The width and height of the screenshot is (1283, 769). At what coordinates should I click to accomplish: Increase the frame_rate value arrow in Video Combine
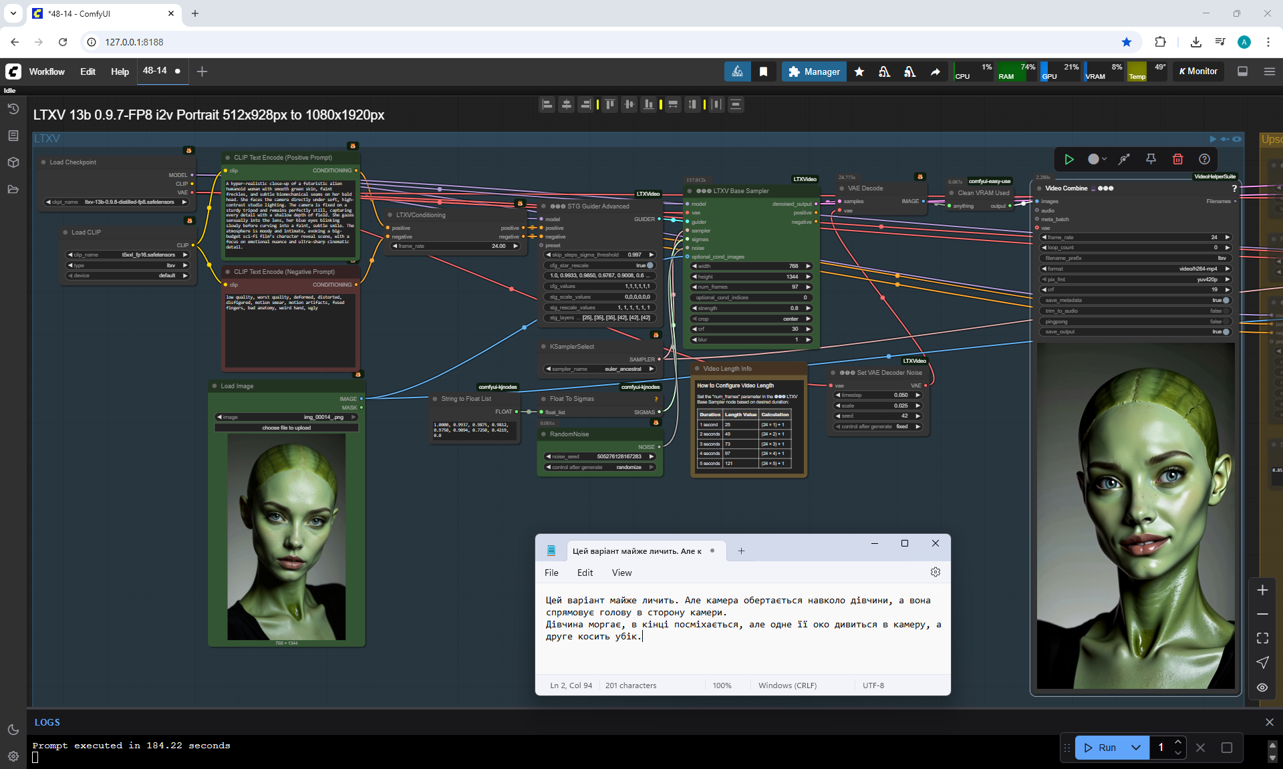(x=1228, y=237)
